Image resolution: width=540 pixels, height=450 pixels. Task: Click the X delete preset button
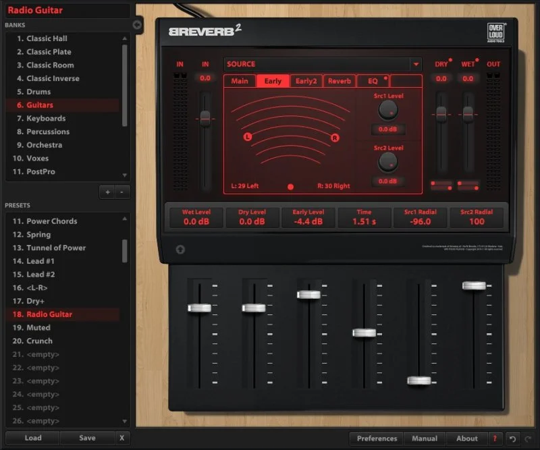pos(122,438)
